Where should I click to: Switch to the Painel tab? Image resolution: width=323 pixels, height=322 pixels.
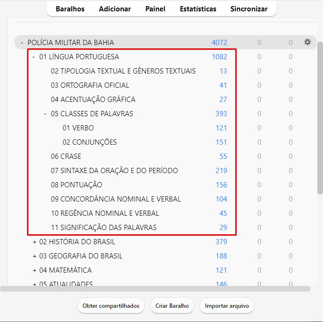pyautogui.click(x=155, y=9)
